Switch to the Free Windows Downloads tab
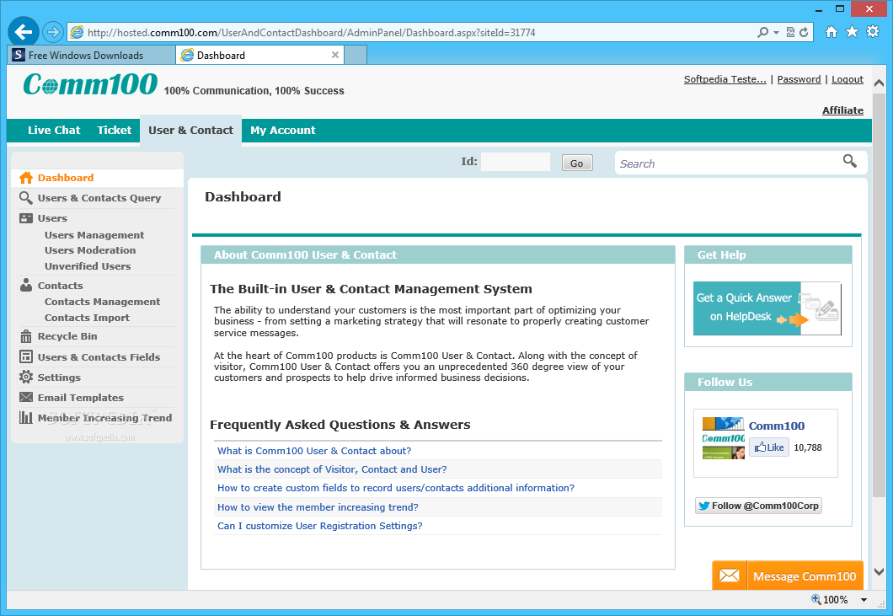Image resolution: width=893 pixels, height=616 pixels. click(x=91, y=56)
